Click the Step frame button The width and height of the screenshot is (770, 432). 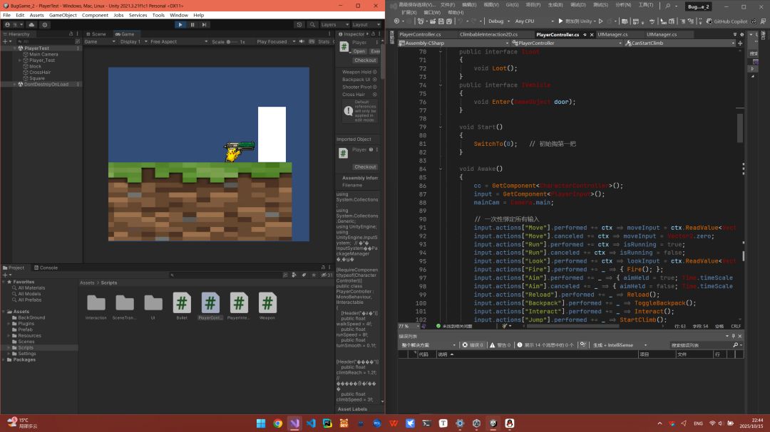[205, 24]
